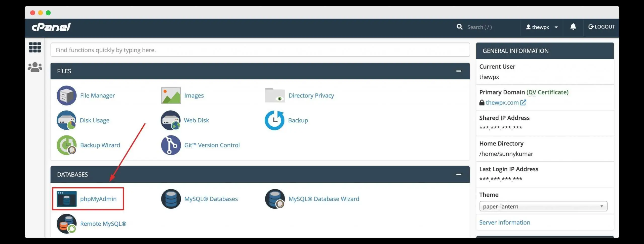Change the theme from paper_lantern

(x=543, y=206)
